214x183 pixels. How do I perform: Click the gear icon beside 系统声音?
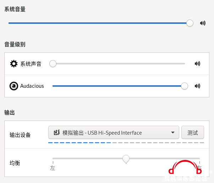[x=14, y=64]
